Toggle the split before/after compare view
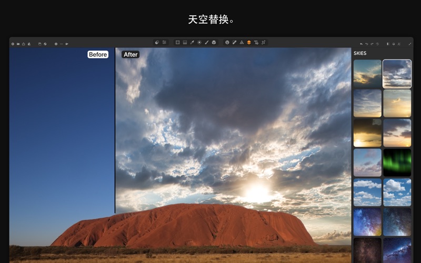The image size is (421, 263). tap(388, 44)
